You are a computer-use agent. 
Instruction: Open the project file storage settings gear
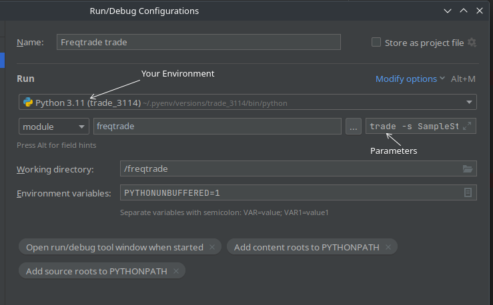pyautogui.click(x=472, y=43)
